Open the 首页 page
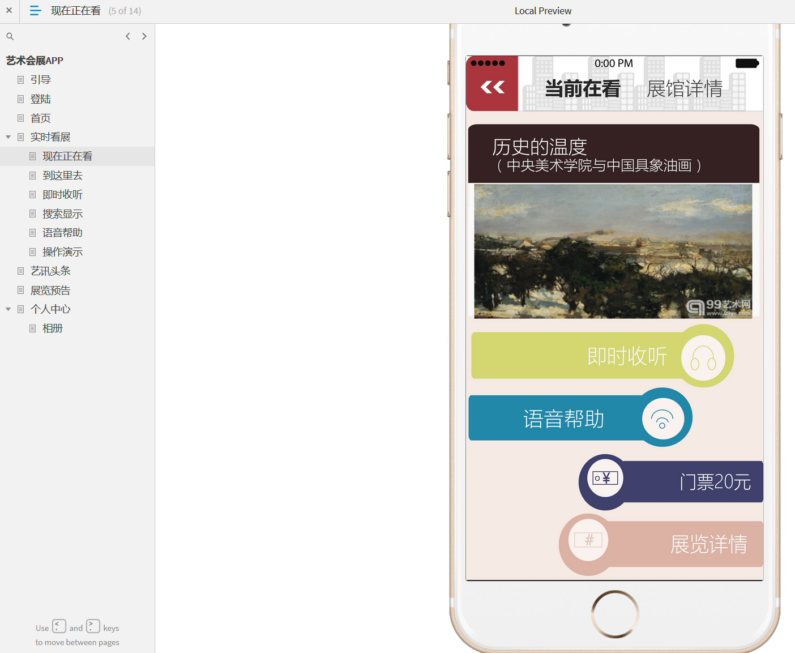This screenshot has height=653, width=795. 41,118
